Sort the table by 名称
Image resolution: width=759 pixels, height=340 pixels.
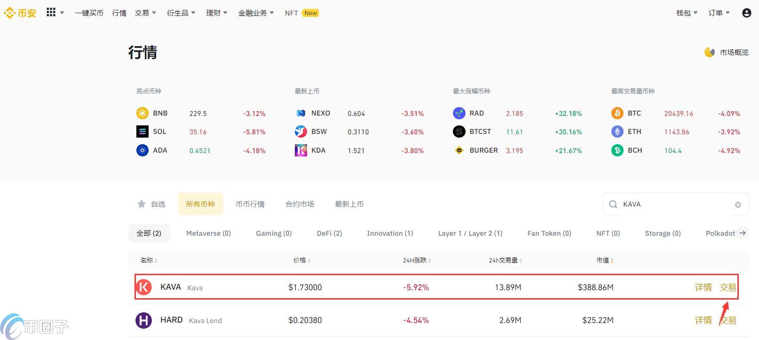pyautogui.click(x=149, y=260)
